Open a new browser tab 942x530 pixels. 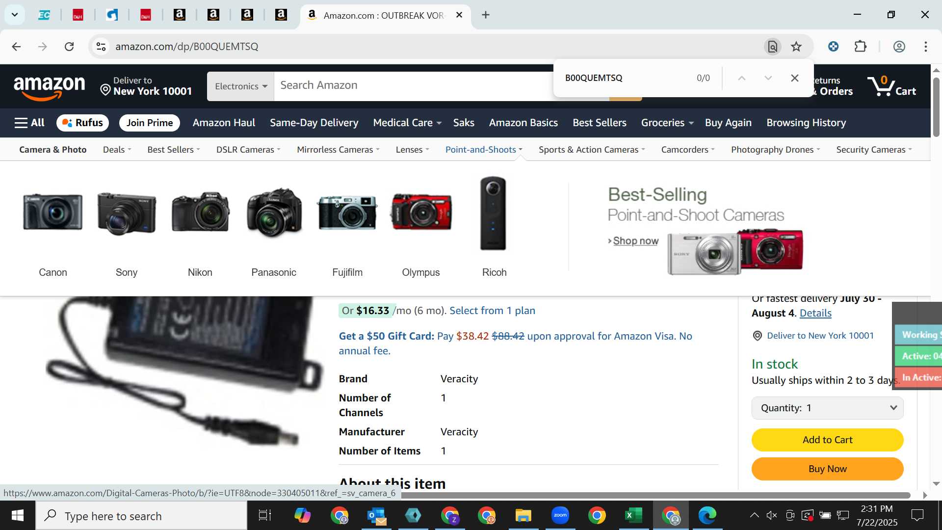[x=486, y=15]
